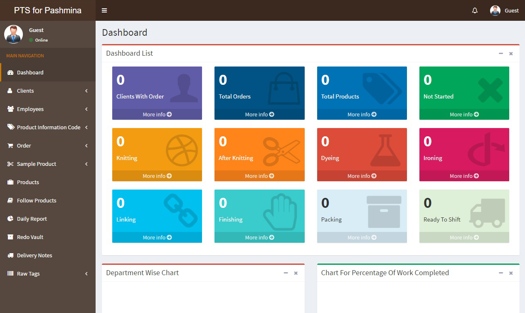Screen dimensions: 525x313
Task: Minimize the Department Wise Chart panel
Action: click(x=286, y=273)
